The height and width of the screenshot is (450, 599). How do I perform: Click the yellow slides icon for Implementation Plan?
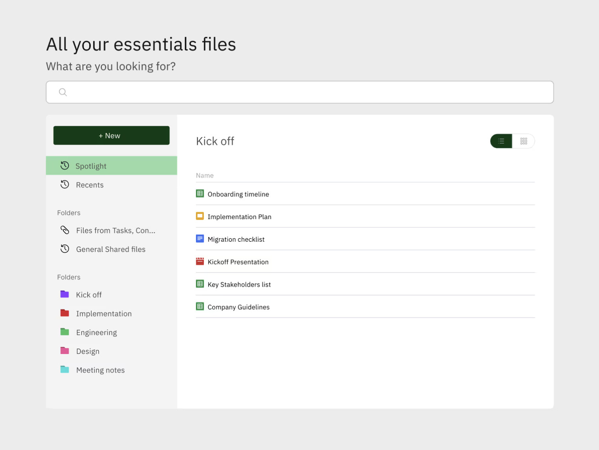coord(200,216)
